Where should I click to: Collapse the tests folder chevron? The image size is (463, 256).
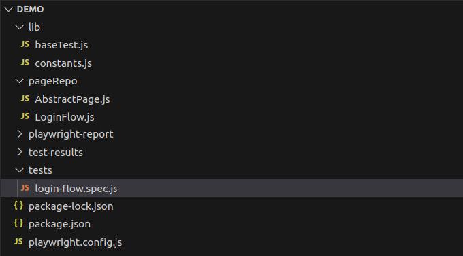[x=20, y=170]
